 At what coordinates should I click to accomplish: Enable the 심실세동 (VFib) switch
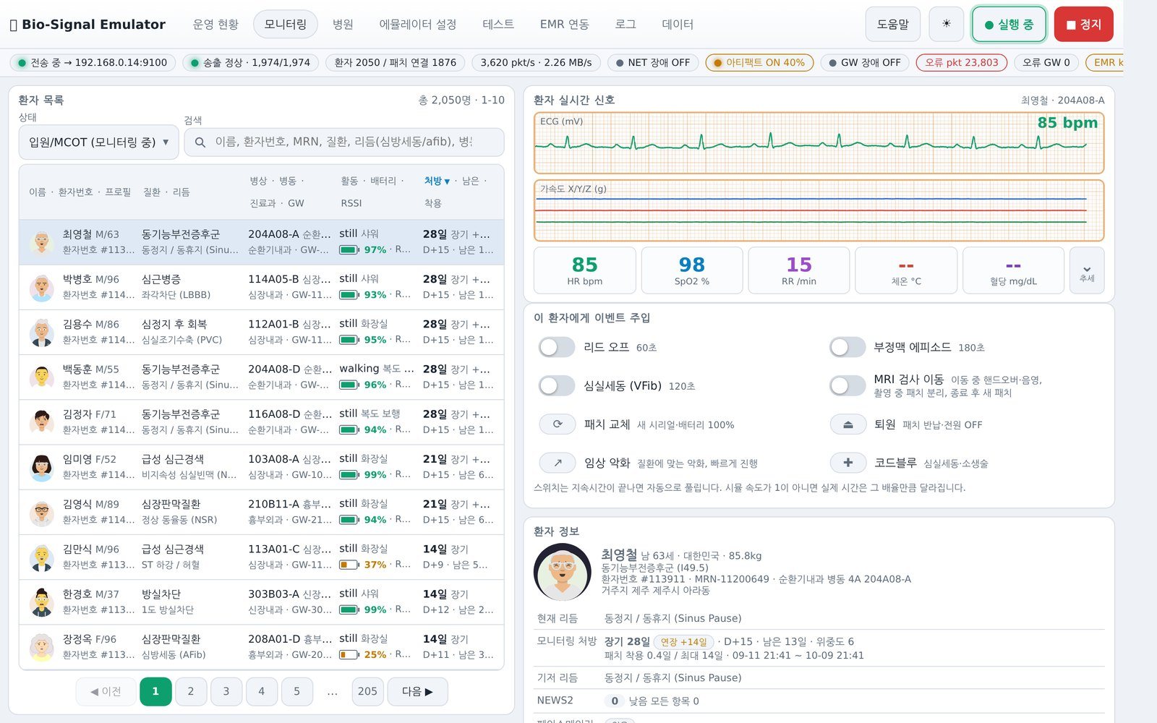tap(557, 386)
